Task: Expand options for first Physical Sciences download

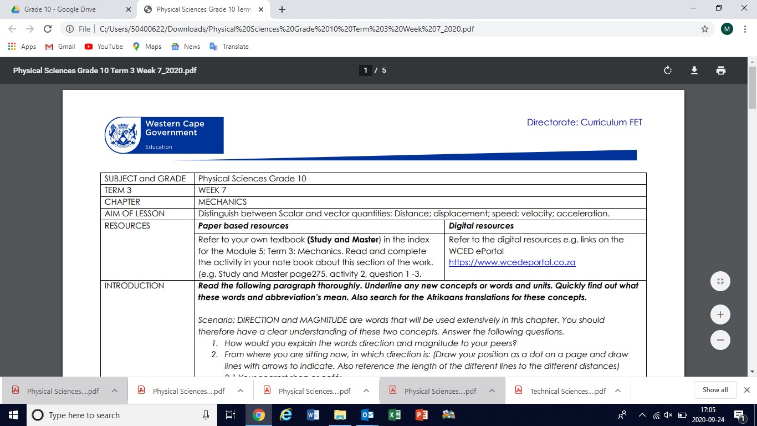Action: (x=115, y=390)
